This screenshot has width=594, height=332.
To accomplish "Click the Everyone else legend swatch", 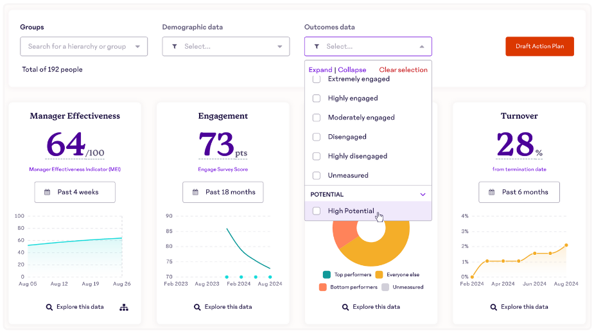I will pyautogui.click(x=379, y=275).
